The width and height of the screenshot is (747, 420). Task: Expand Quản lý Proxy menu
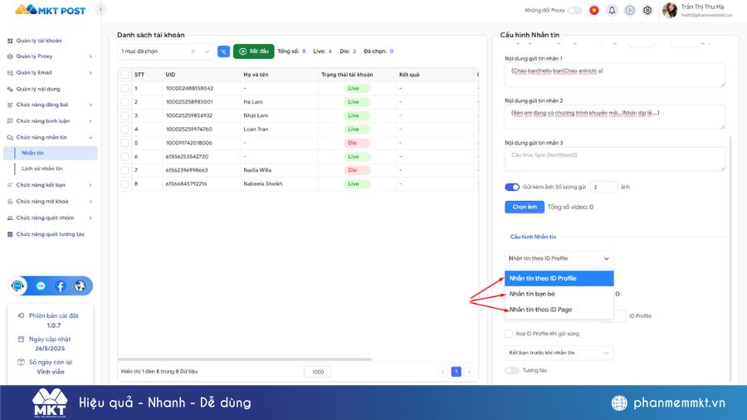(50, 56)
